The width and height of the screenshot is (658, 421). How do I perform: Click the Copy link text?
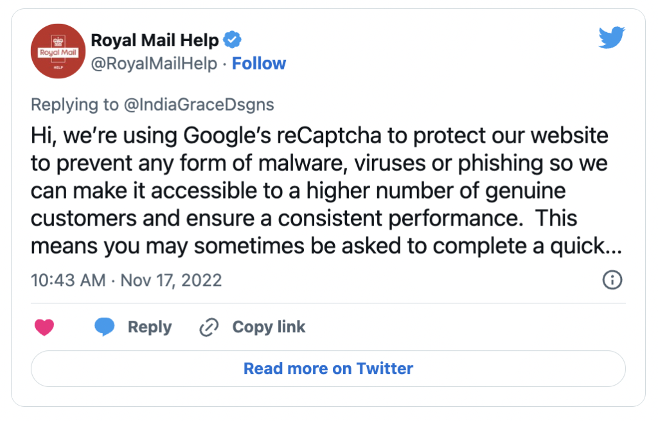coord(269,327)
